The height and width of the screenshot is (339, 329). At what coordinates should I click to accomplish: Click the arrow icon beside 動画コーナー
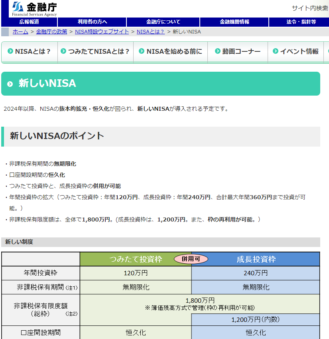click(x=217, y=51)
